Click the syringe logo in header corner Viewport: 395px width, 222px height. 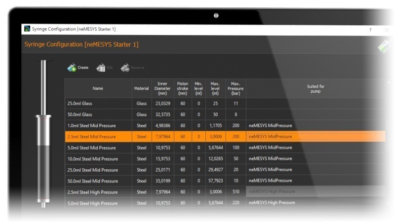pyautogui.click(x=384, y=46)
